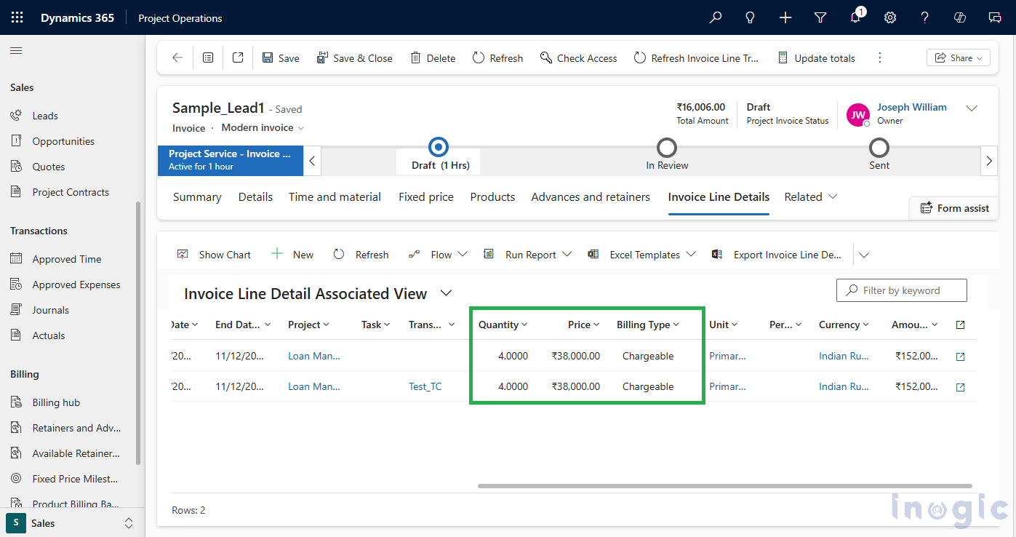
Task: Switch to the Time and material tab
Action: [x=335, y=196]
